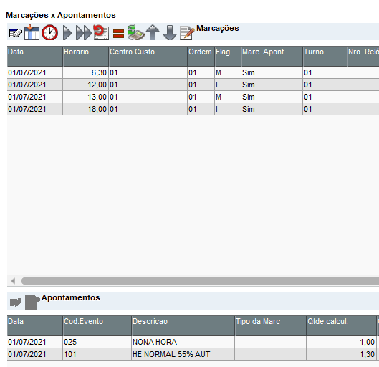
Task: Click the empty Tipo da Marc cell for NONA HORA
Action: click(x=271, y=342)
